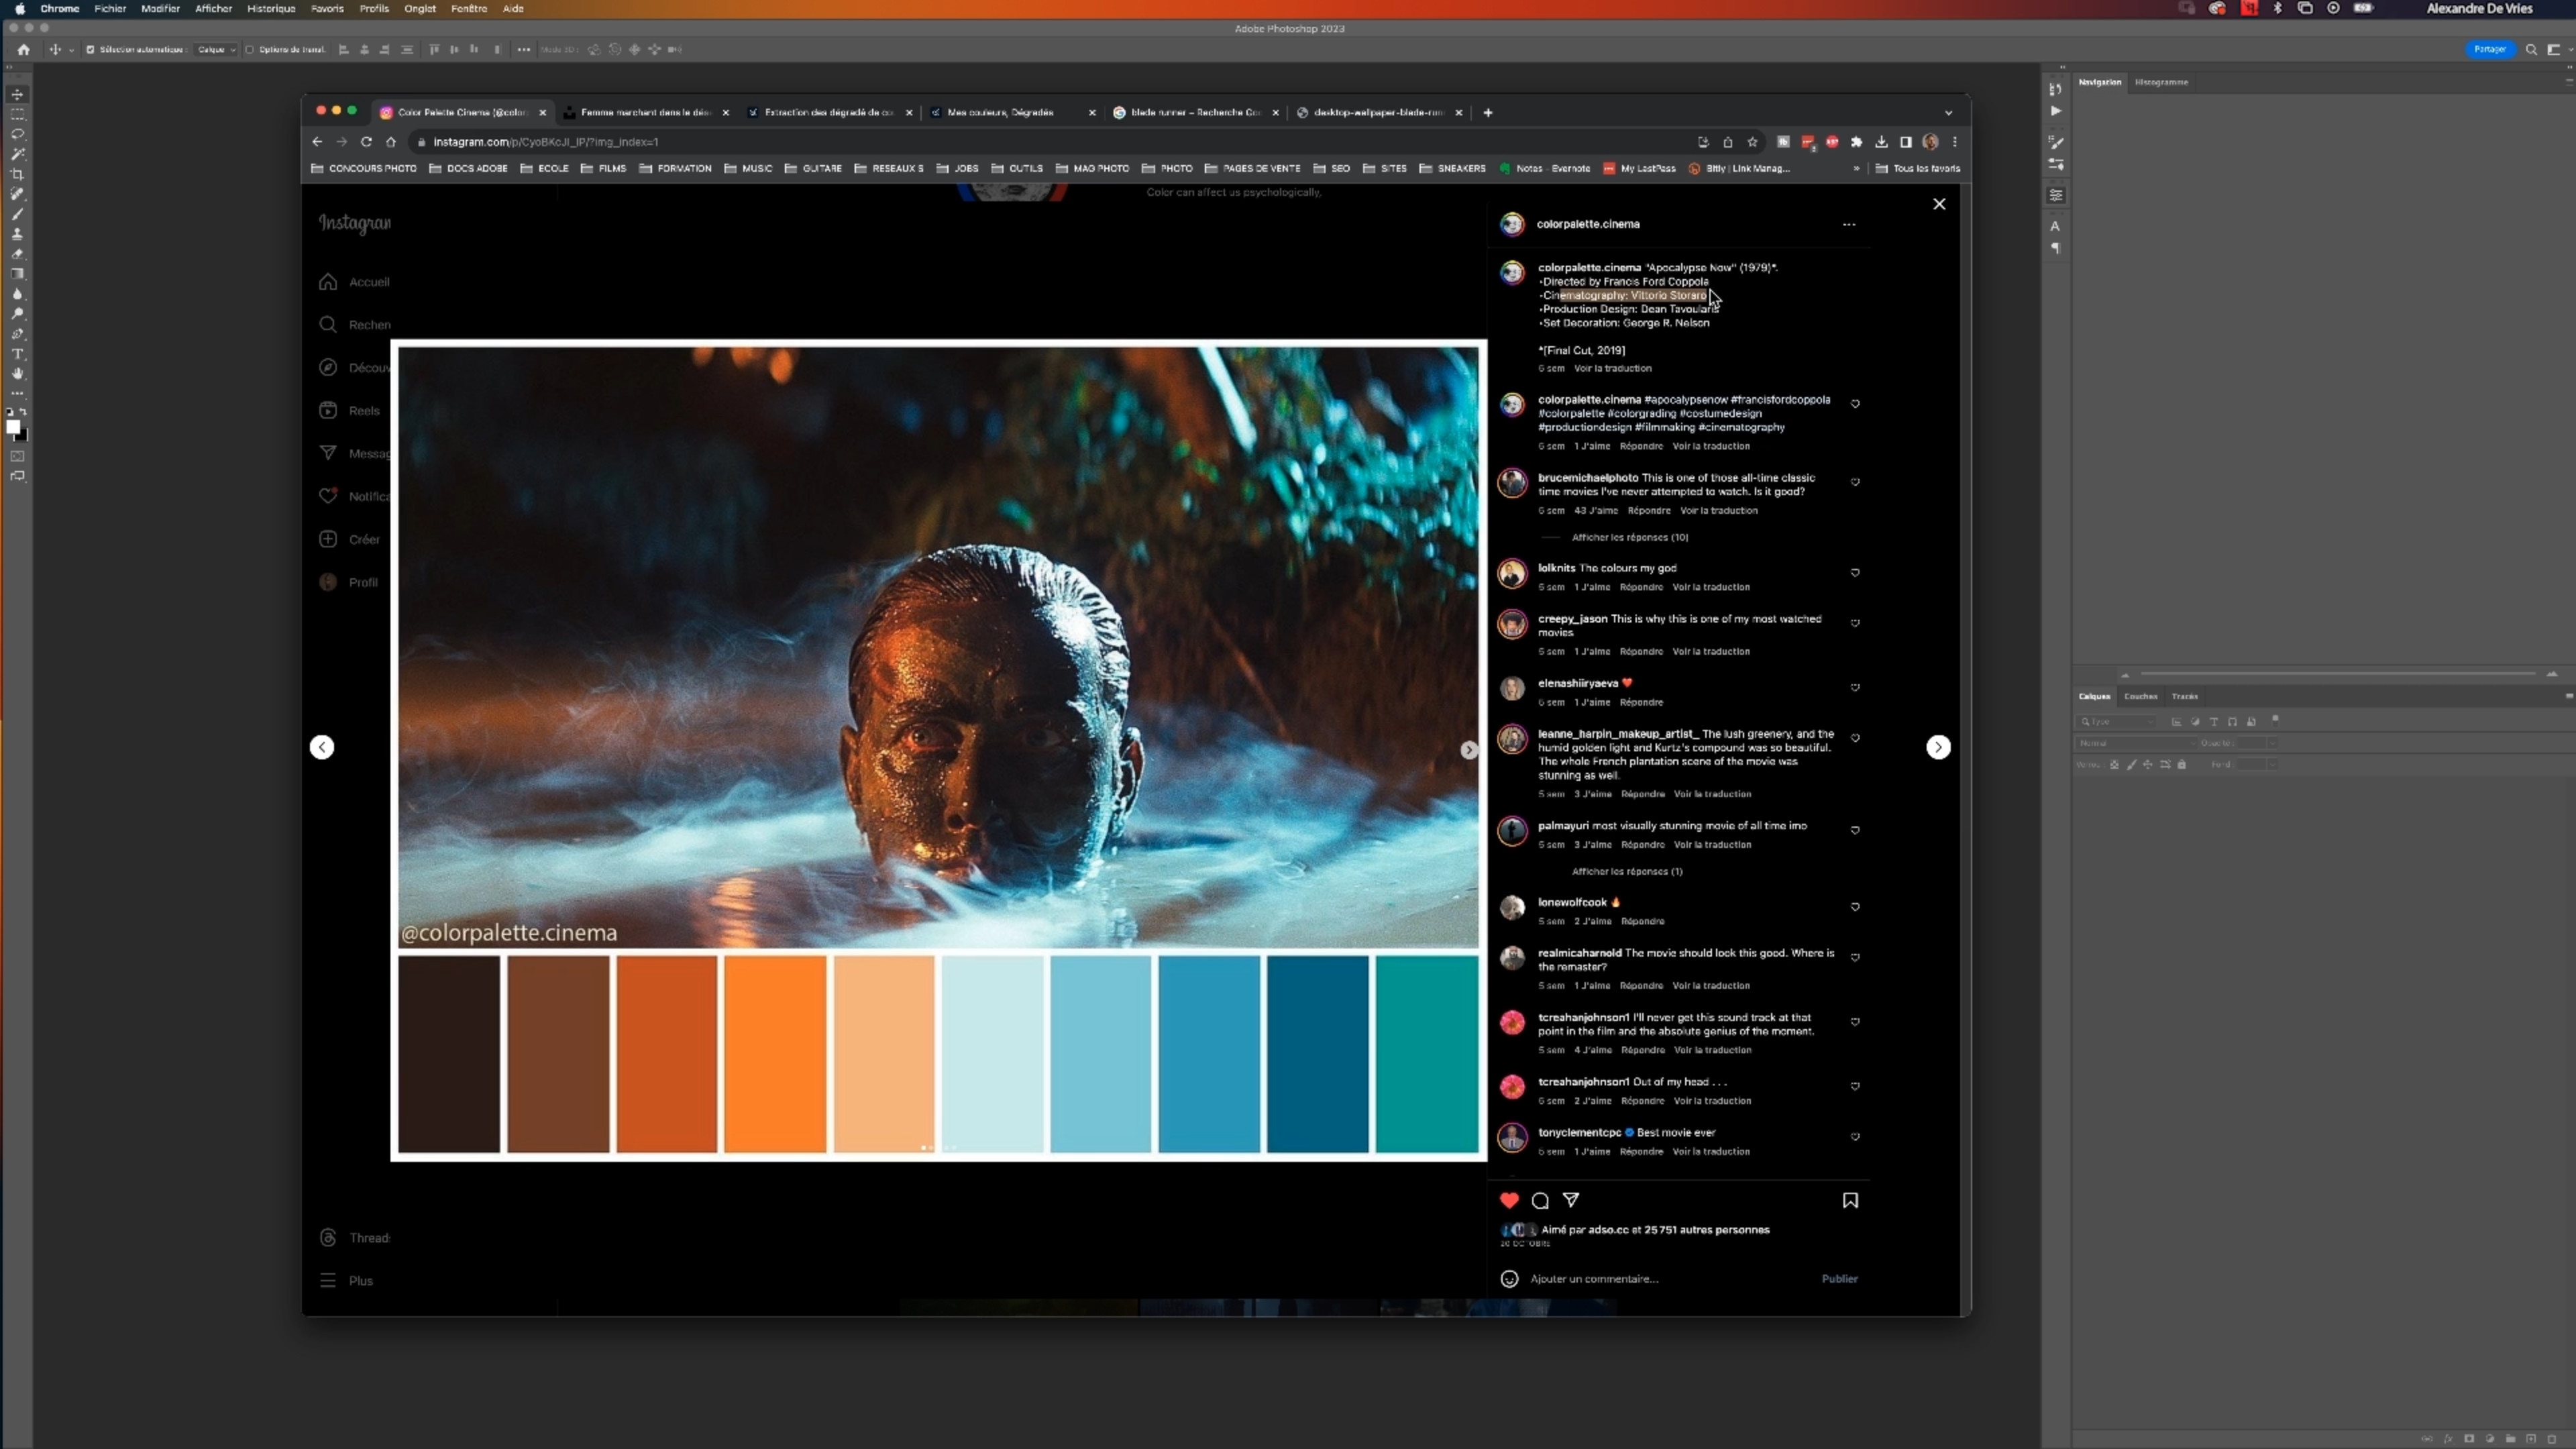Select the Horizontal Type tool

point(17,354)
